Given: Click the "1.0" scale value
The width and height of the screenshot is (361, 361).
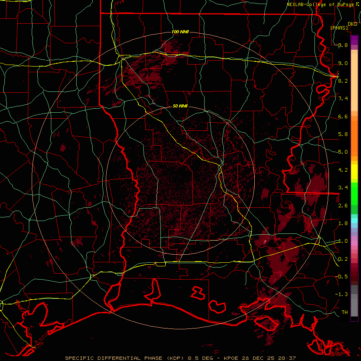Looking at the screenshot, I should pyautogui.click(x=343, y=241).
